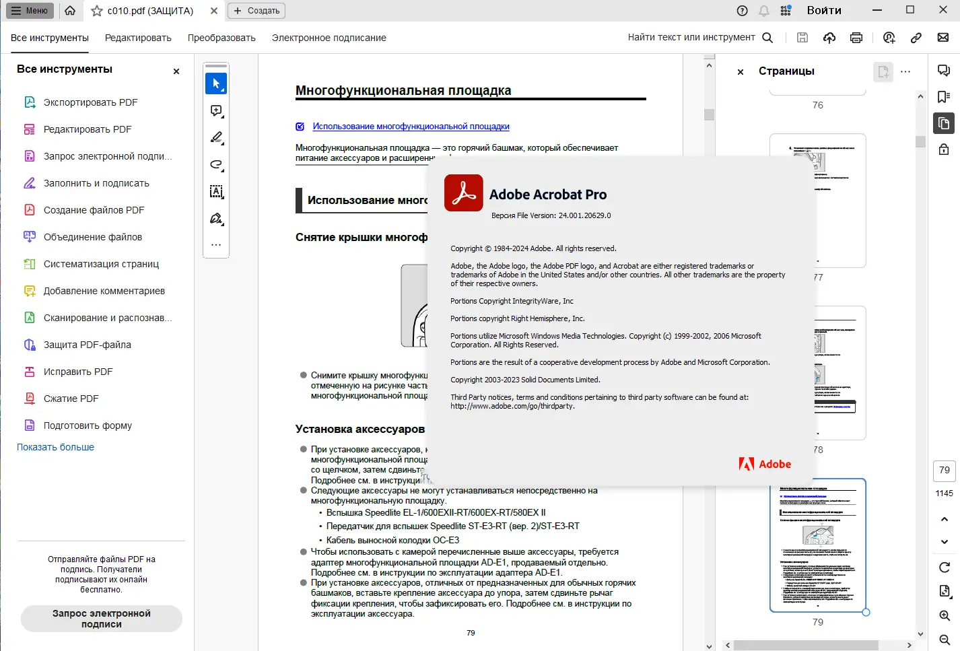The width and height of the screenshot is (960, 651).
Task: Click the checked checkbox beside the page link
Action: [x=299, y=126]
